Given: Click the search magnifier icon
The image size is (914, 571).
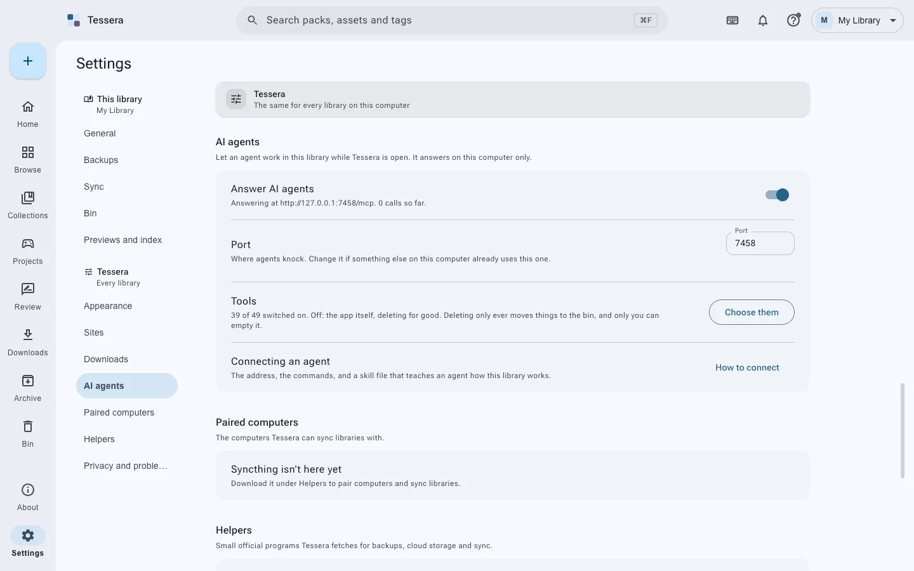Looking at the screenshot, I should pyautogui.click(x=252, y=20).
